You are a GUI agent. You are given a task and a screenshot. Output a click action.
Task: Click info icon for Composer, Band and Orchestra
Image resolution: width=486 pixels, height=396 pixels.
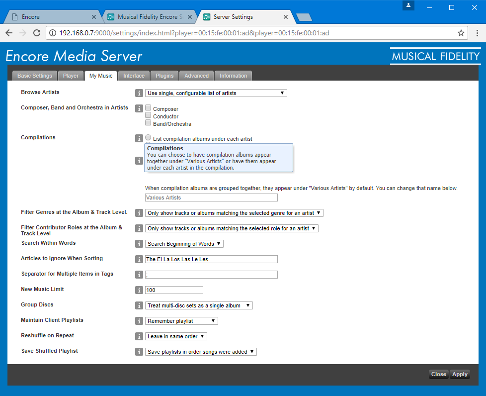click(x=139, y=108)
